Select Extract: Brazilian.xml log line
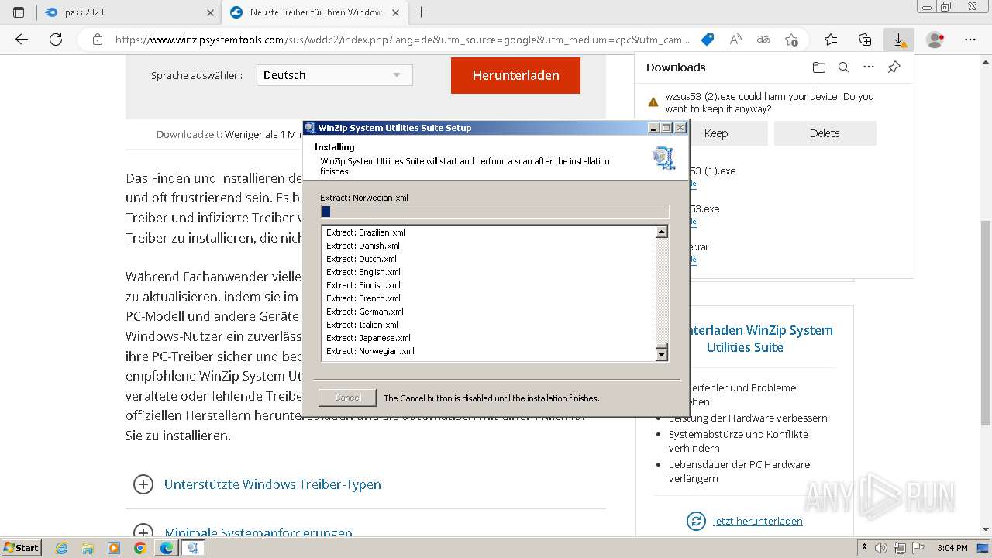992x558 pixels. tap(366, 232)
